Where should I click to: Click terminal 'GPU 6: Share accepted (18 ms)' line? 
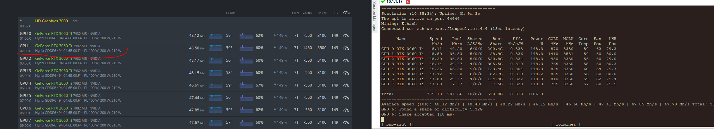coord(417,114)
